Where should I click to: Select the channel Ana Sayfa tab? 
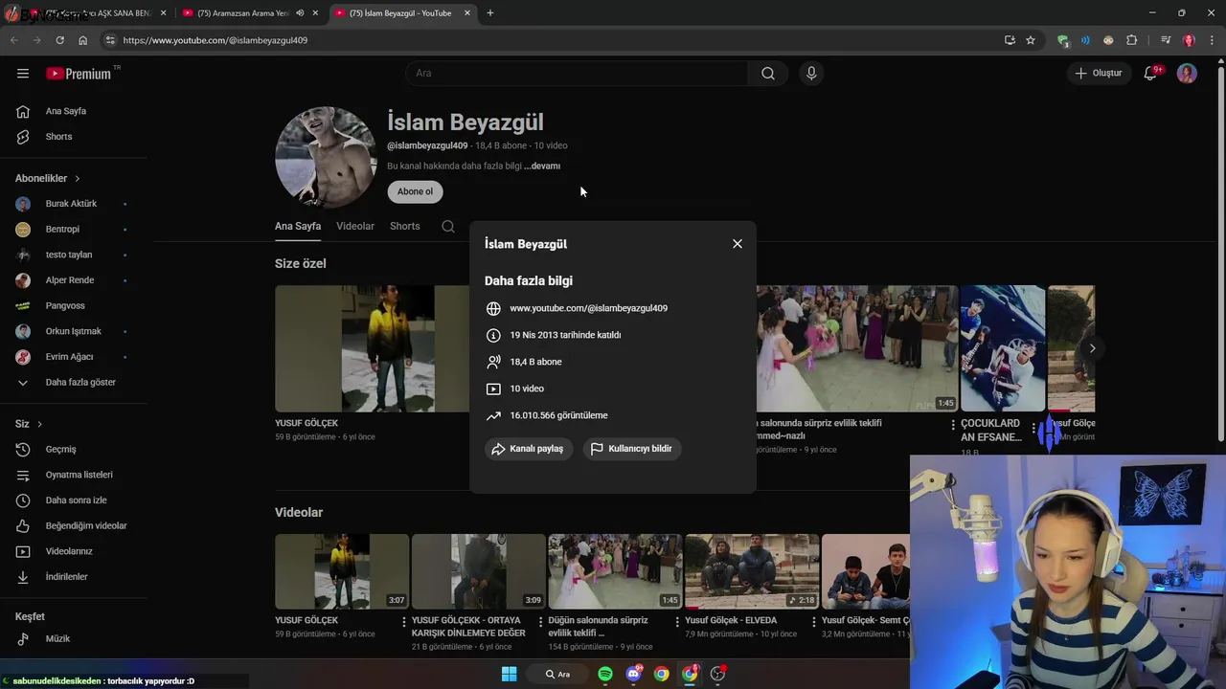point(298,227)
